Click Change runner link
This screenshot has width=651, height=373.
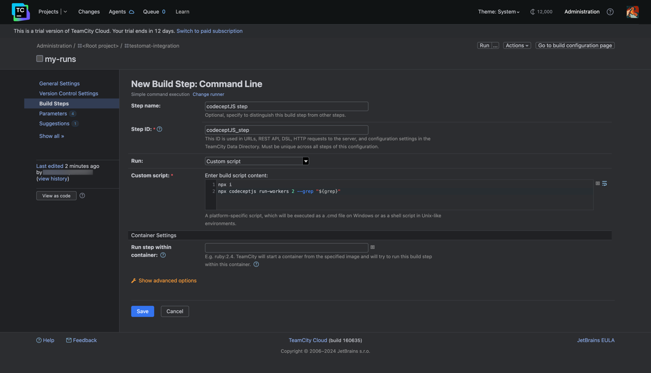coord(208,94)
